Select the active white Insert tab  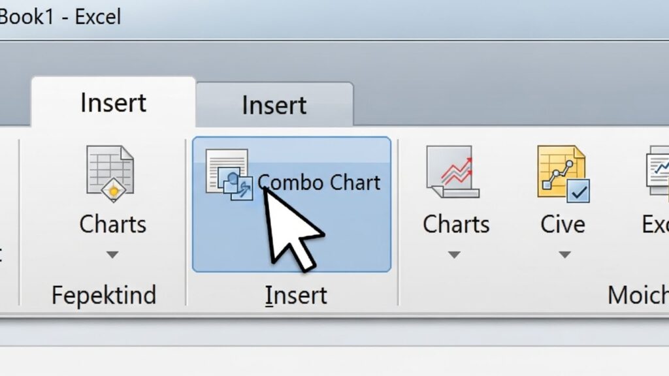pyautogui.click(x=113, y=103)
